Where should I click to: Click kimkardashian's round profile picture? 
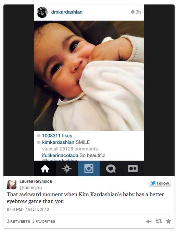tap(42, 12)
